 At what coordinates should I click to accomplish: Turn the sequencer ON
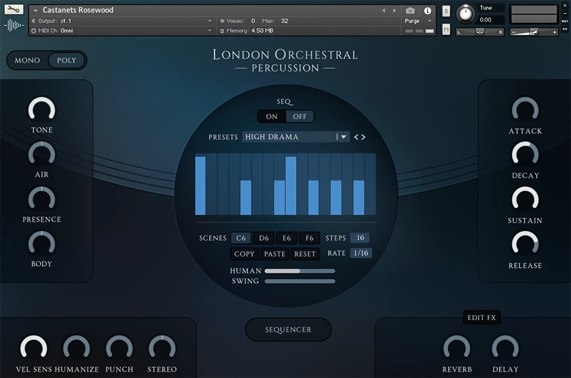pos(272,117)
